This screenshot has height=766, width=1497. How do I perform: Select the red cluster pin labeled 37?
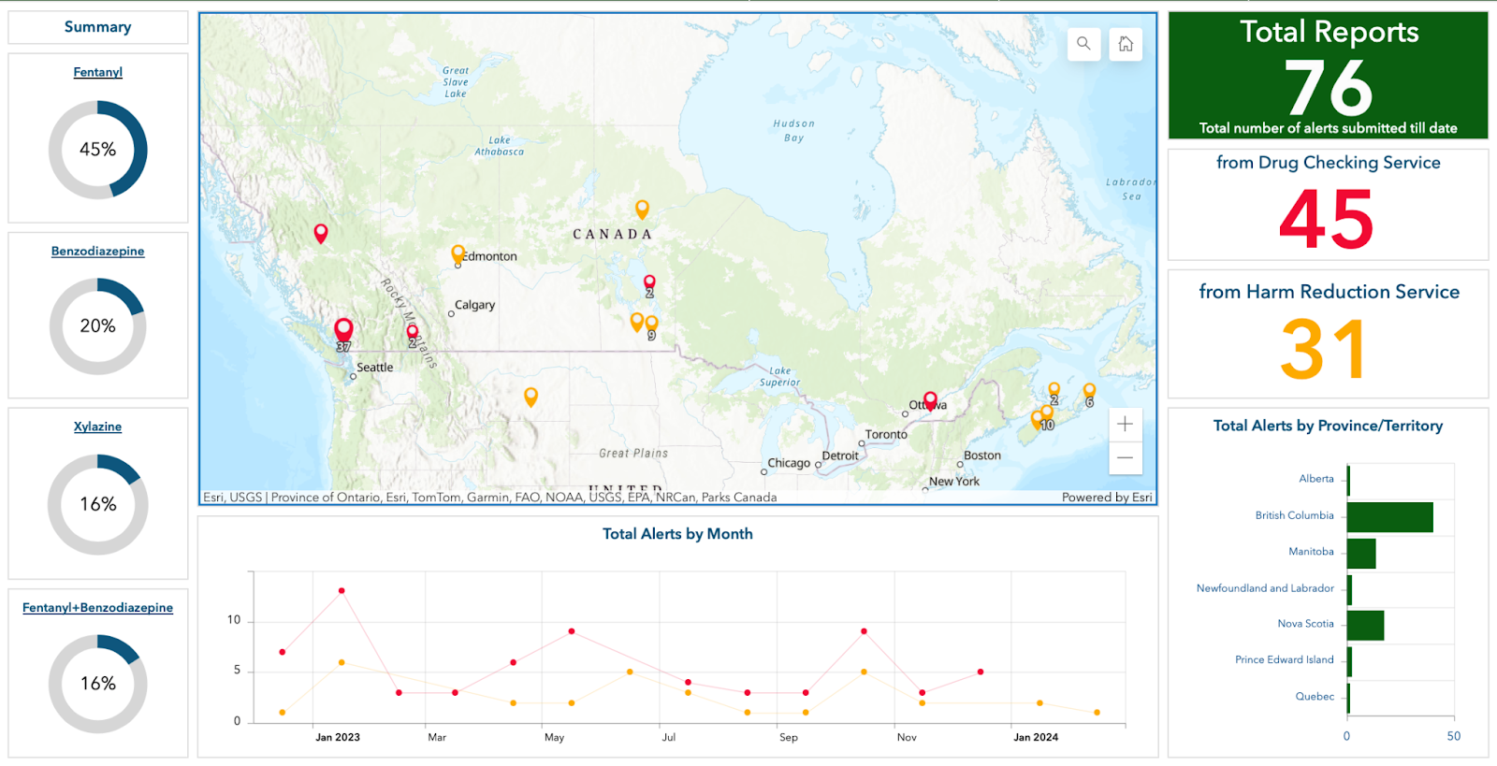[x=343, y=330]
